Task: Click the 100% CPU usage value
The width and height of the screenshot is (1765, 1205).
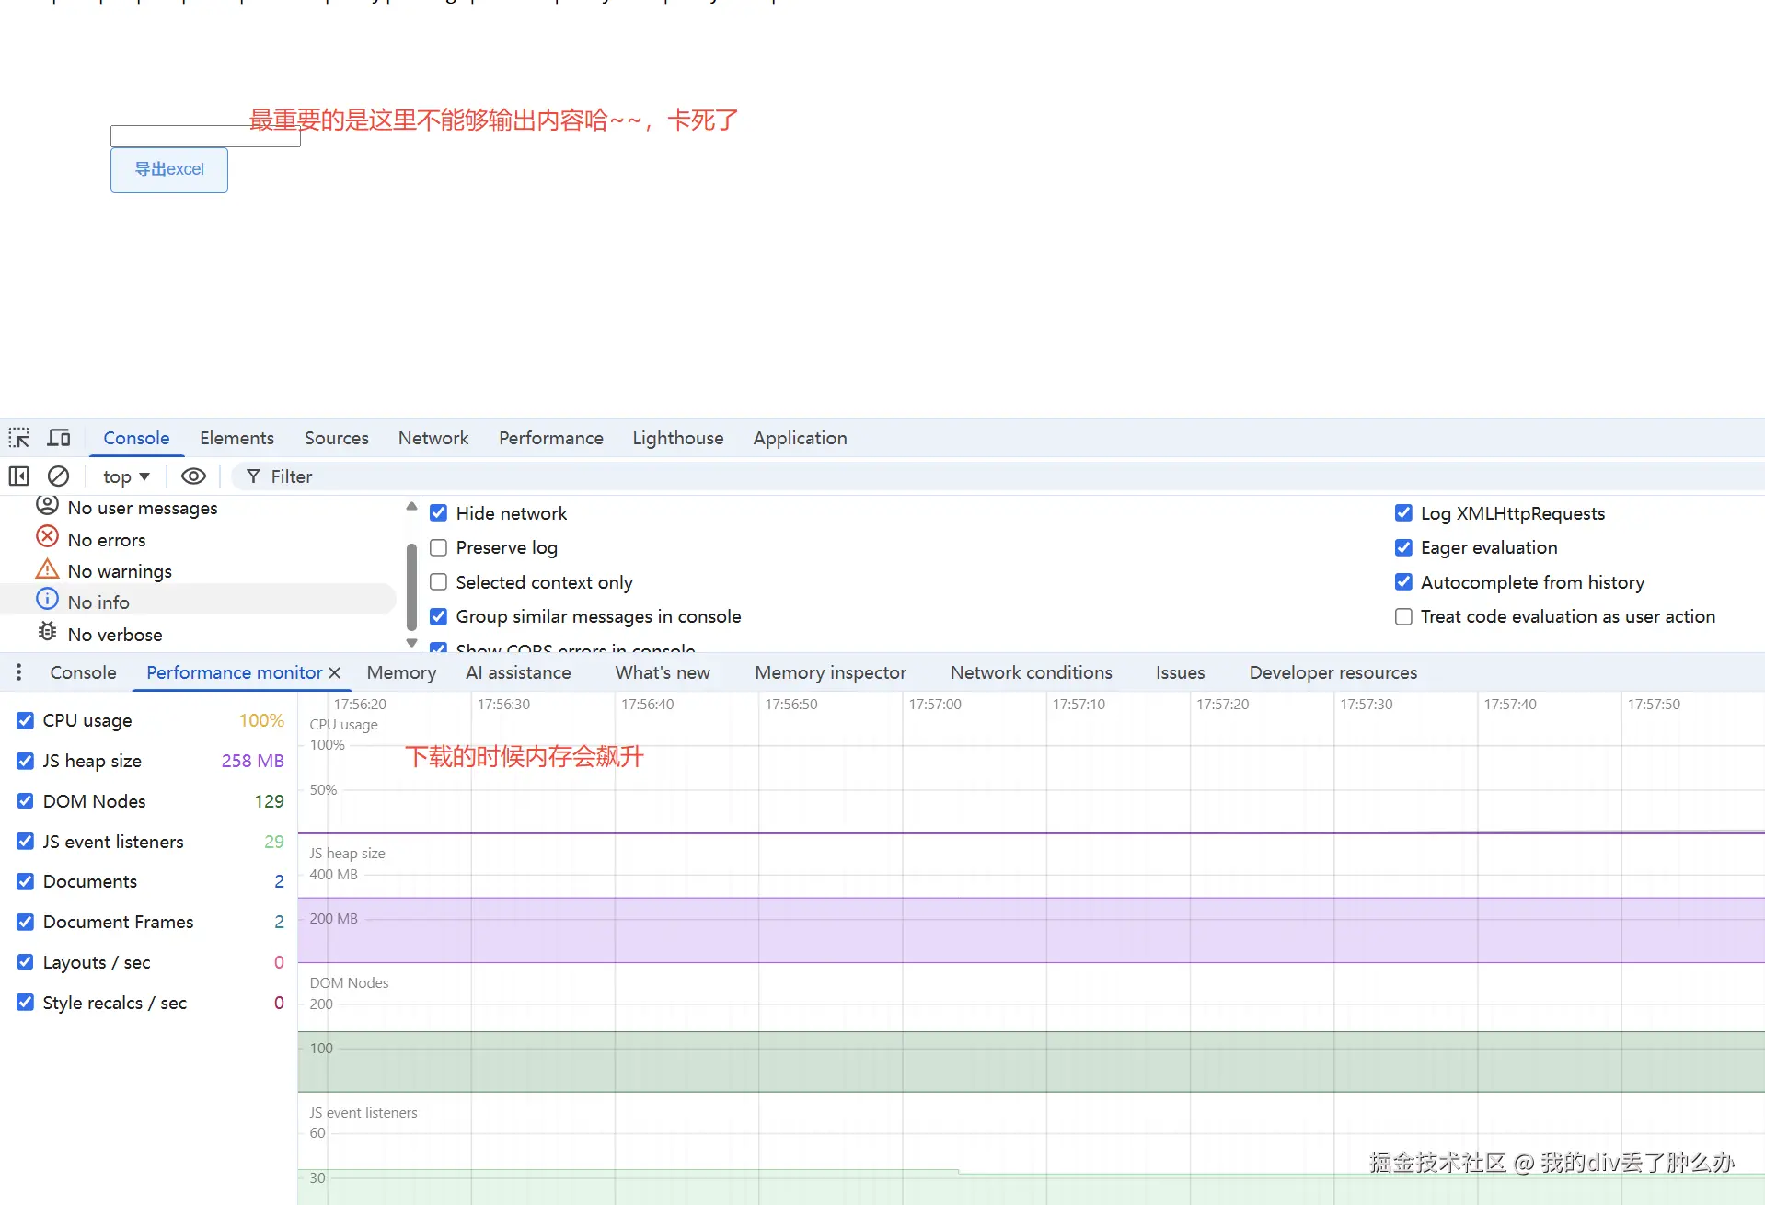Action: [261, 720]
